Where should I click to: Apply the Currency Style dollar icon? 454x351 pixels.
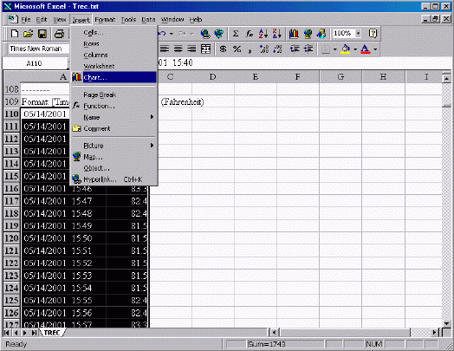tap(223, 49)
